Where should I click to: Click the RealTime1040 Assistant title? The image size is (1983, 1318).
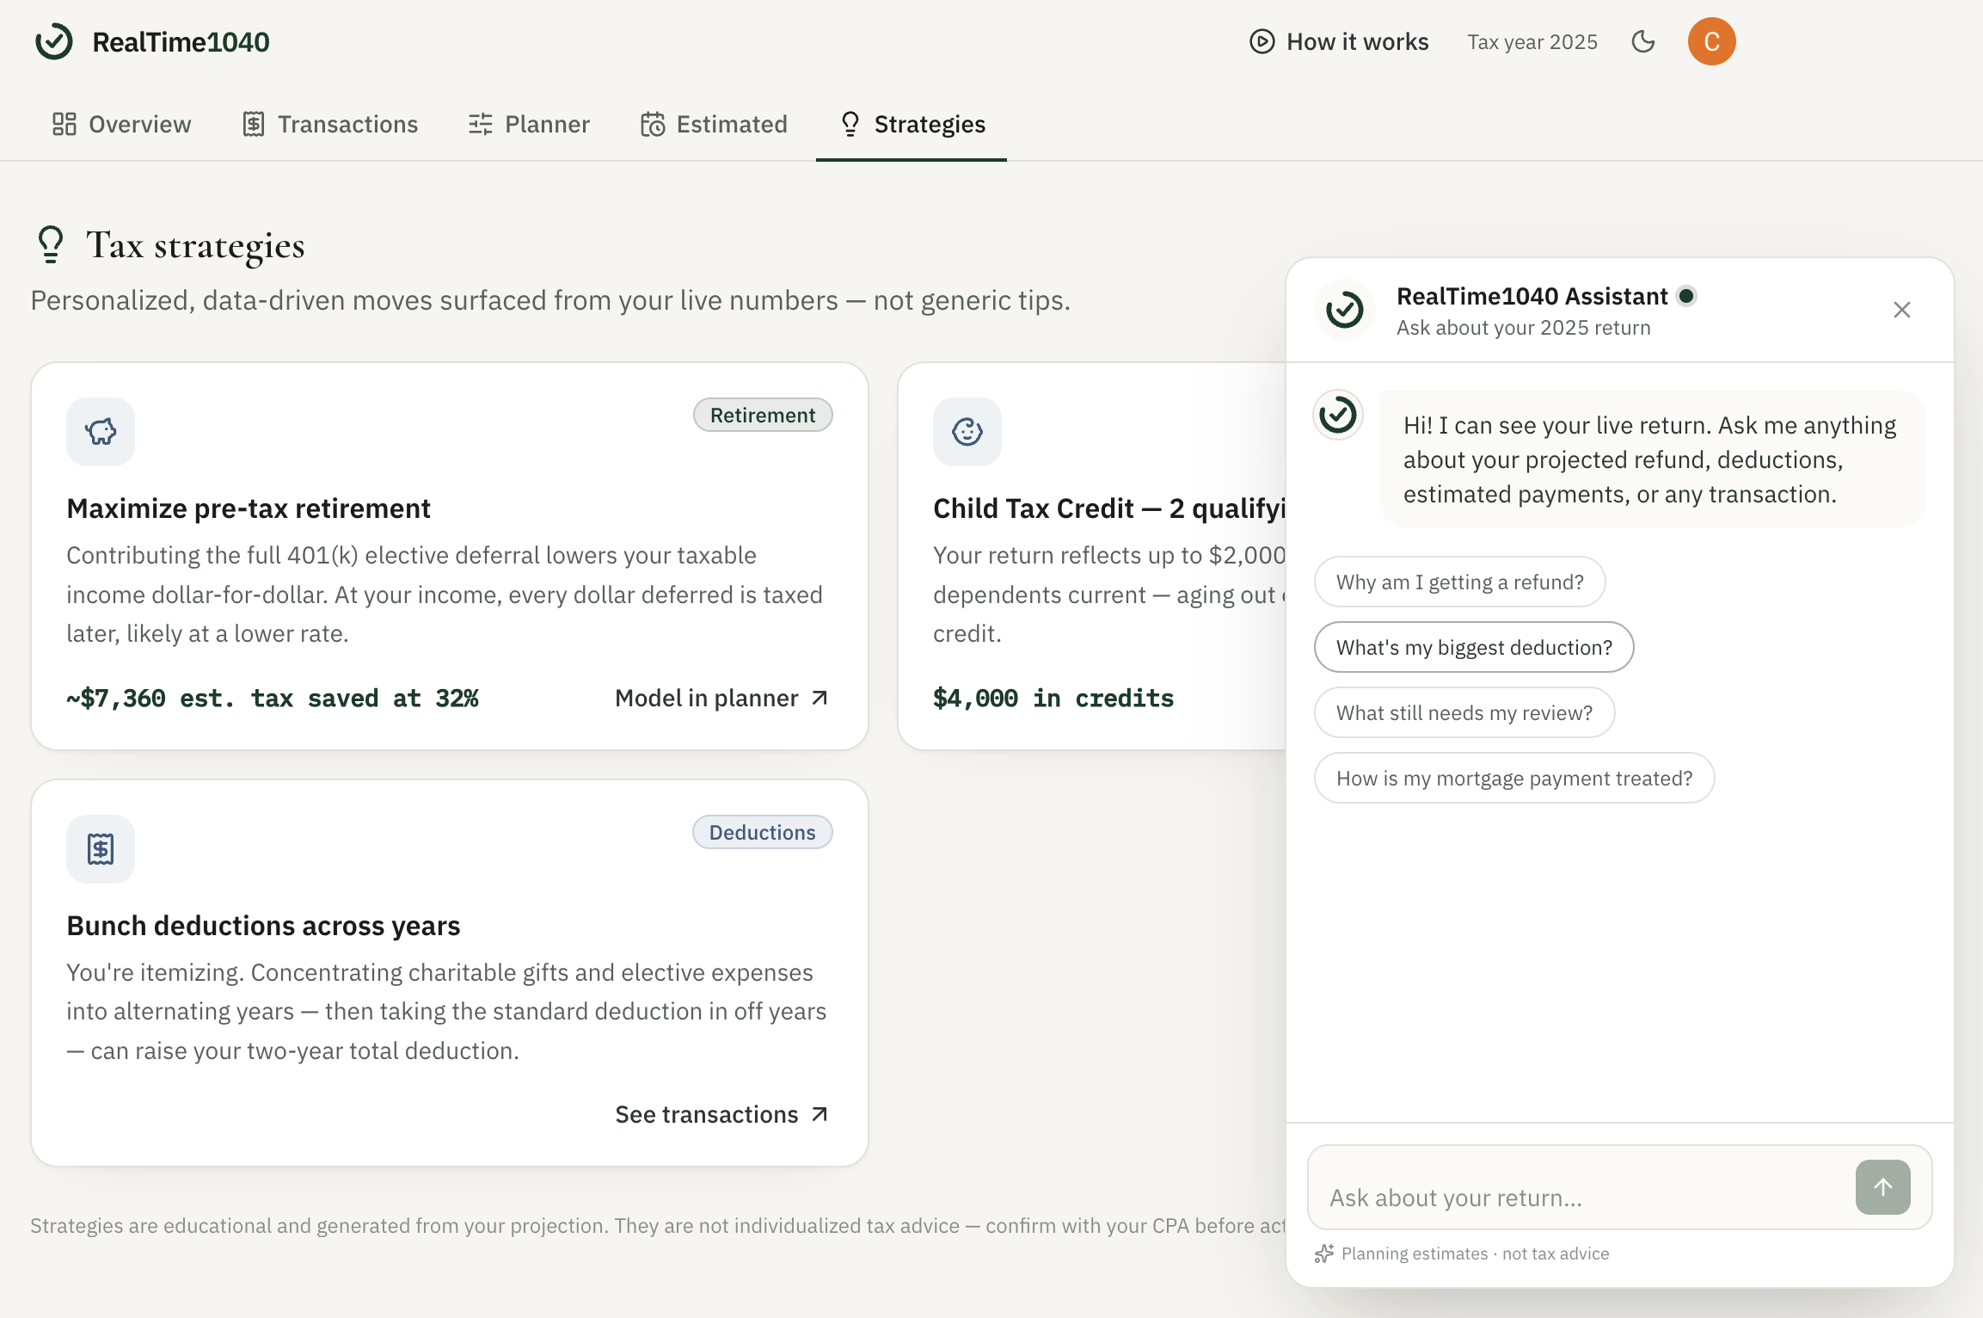1532,296
